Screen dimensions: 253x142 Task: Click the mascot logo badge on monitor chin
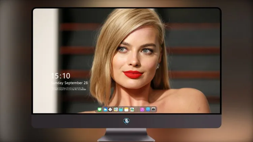(x=126, y=121)
